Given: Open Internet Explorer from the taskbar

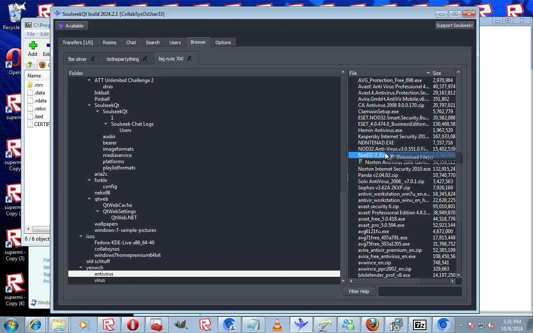Looking at the screenshot, I should [35, 324].
